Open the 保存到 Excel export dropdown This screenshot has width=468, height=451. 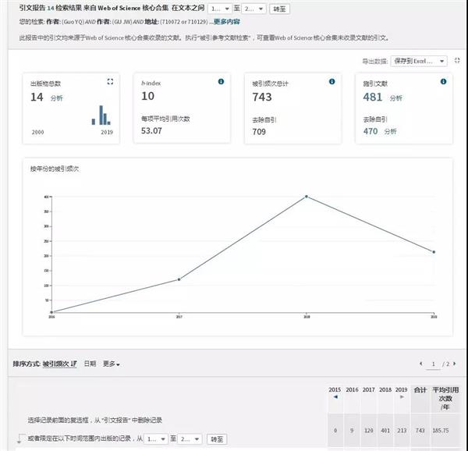[x=420, y=61]
